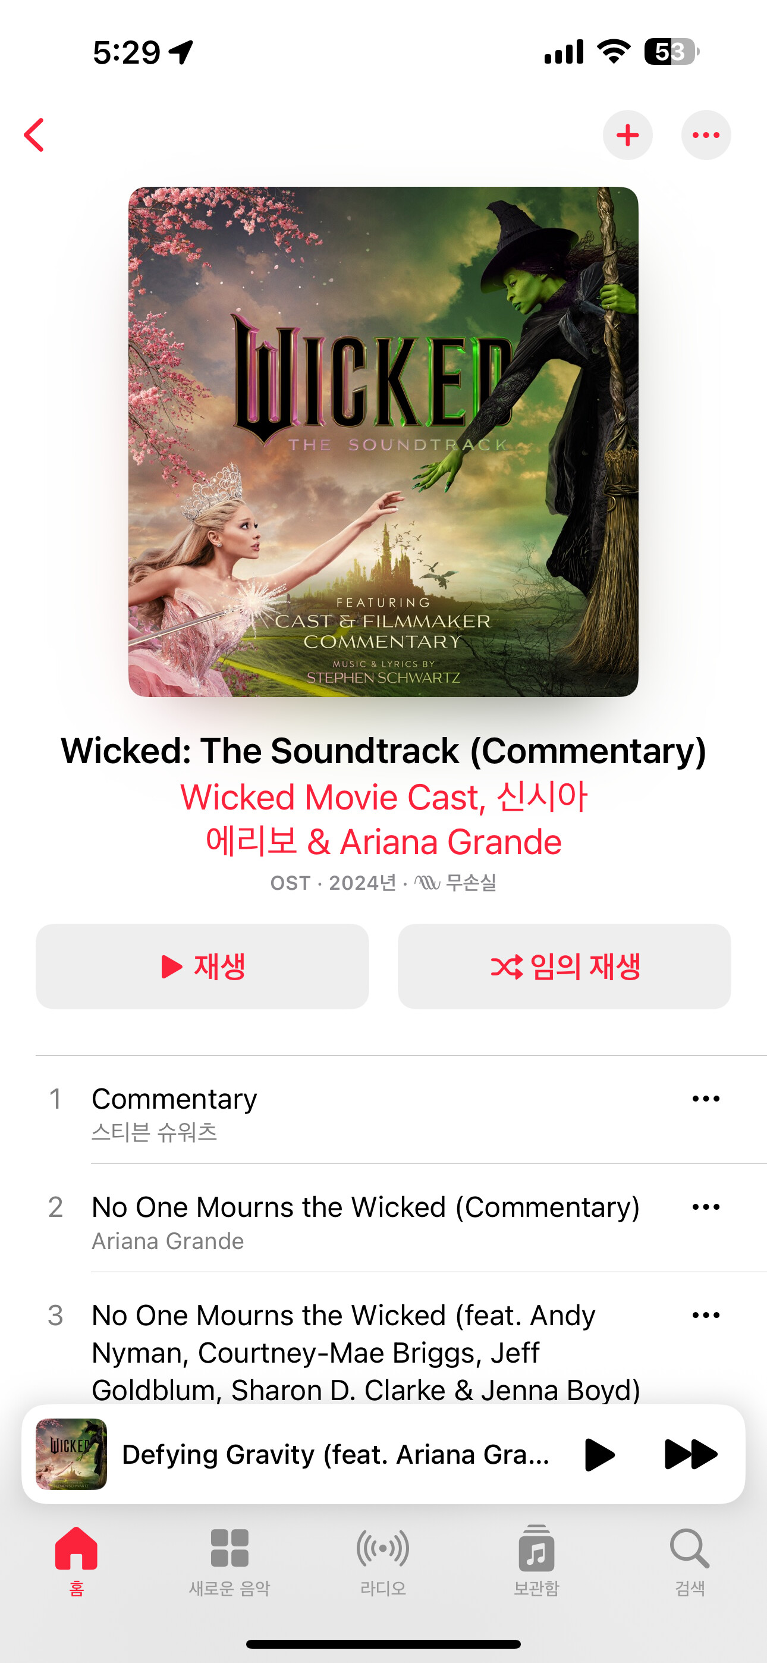
Task: Switch to the 새로운 음악 tab
Action: tap(229, 1561)
